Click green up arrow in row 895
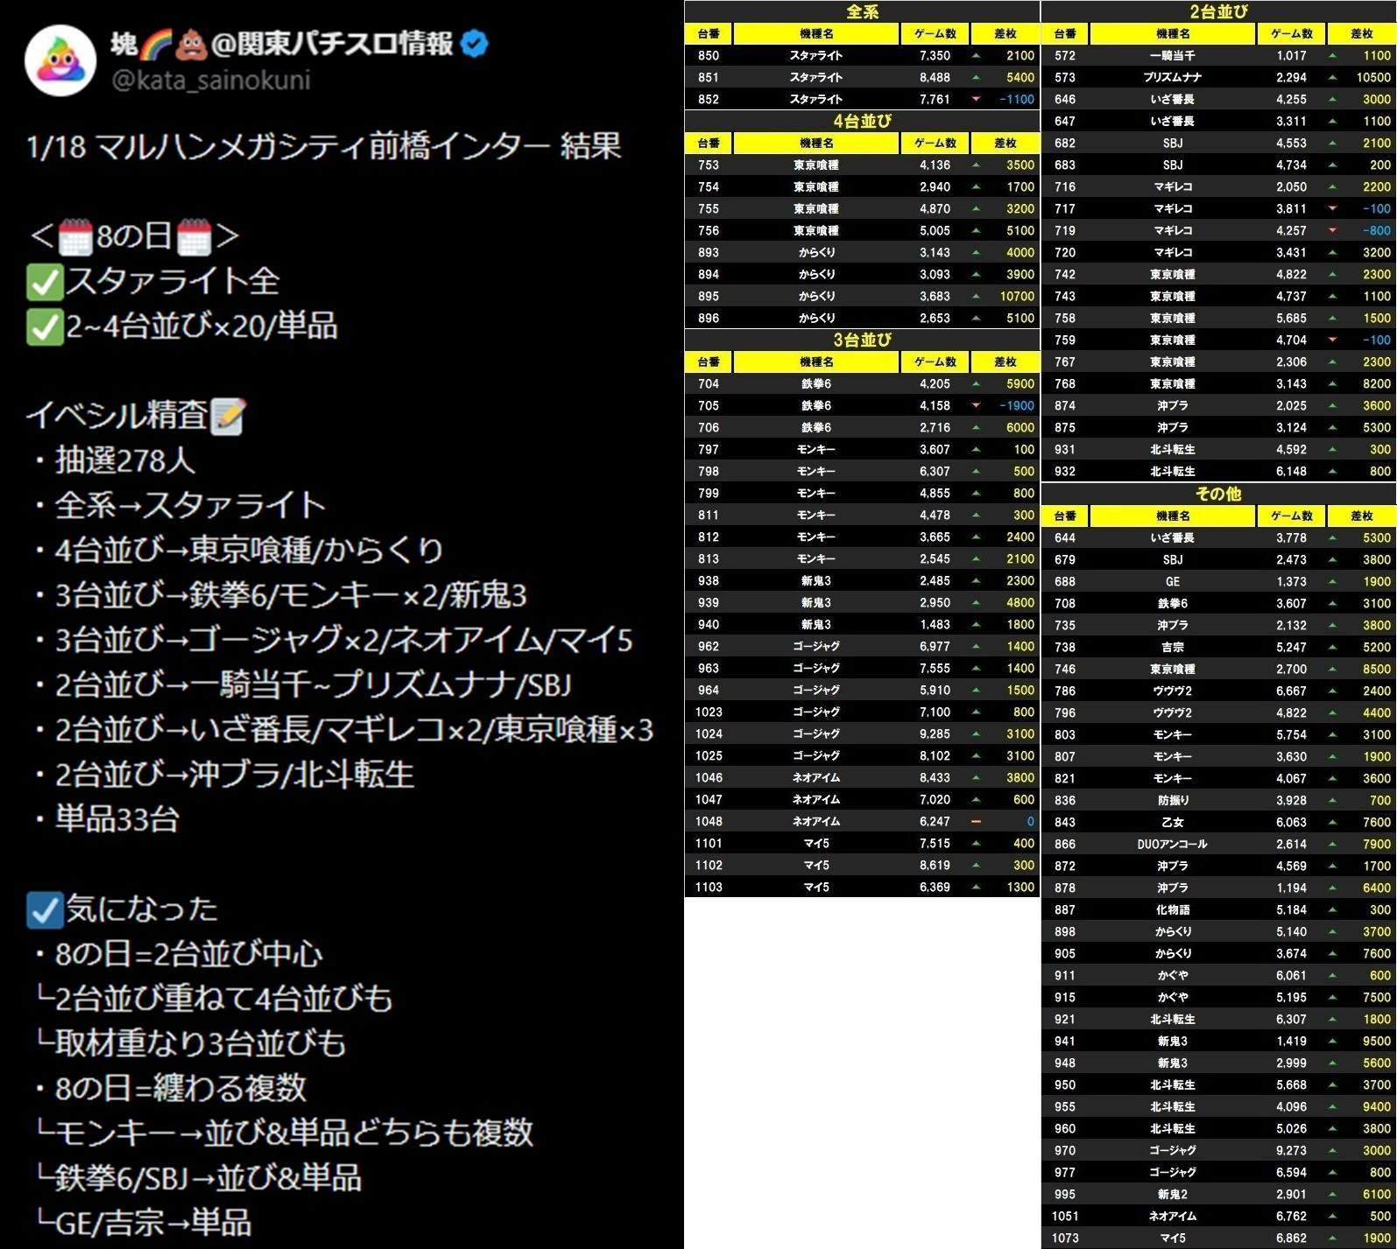 pos(976,296)
